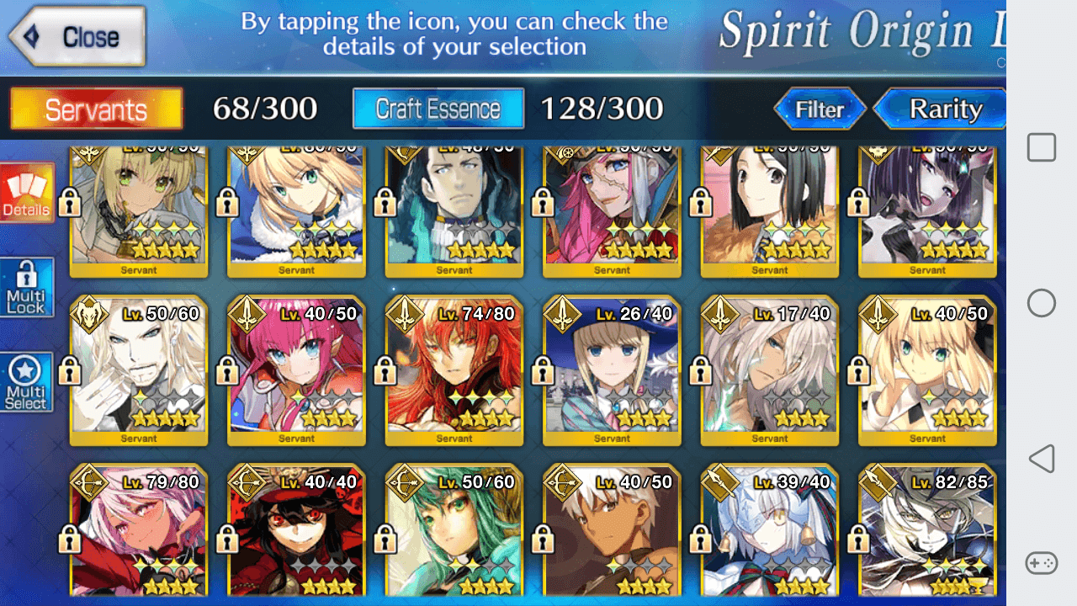Open the Details card view icon

27,193
